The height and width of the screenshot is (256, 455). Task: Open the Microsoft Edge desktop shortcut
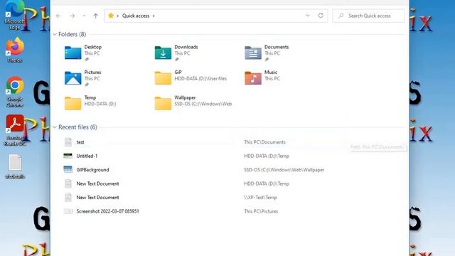[14, 15]
